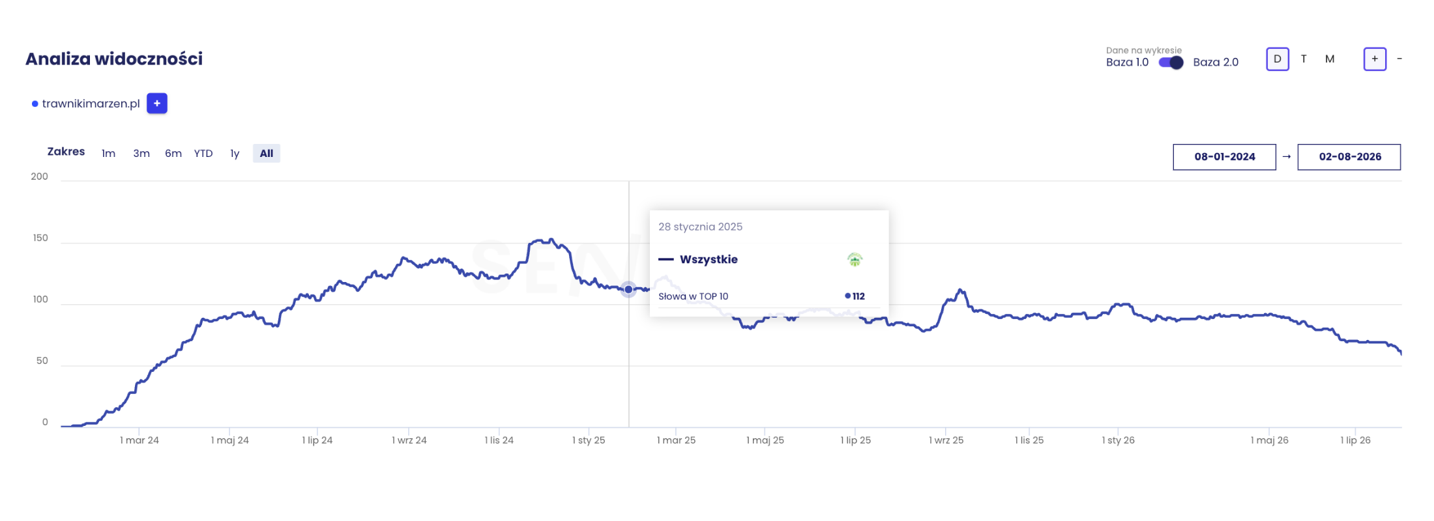Switch to monthly view with M
The image size is (1434, 521).
click(1330, 59)
